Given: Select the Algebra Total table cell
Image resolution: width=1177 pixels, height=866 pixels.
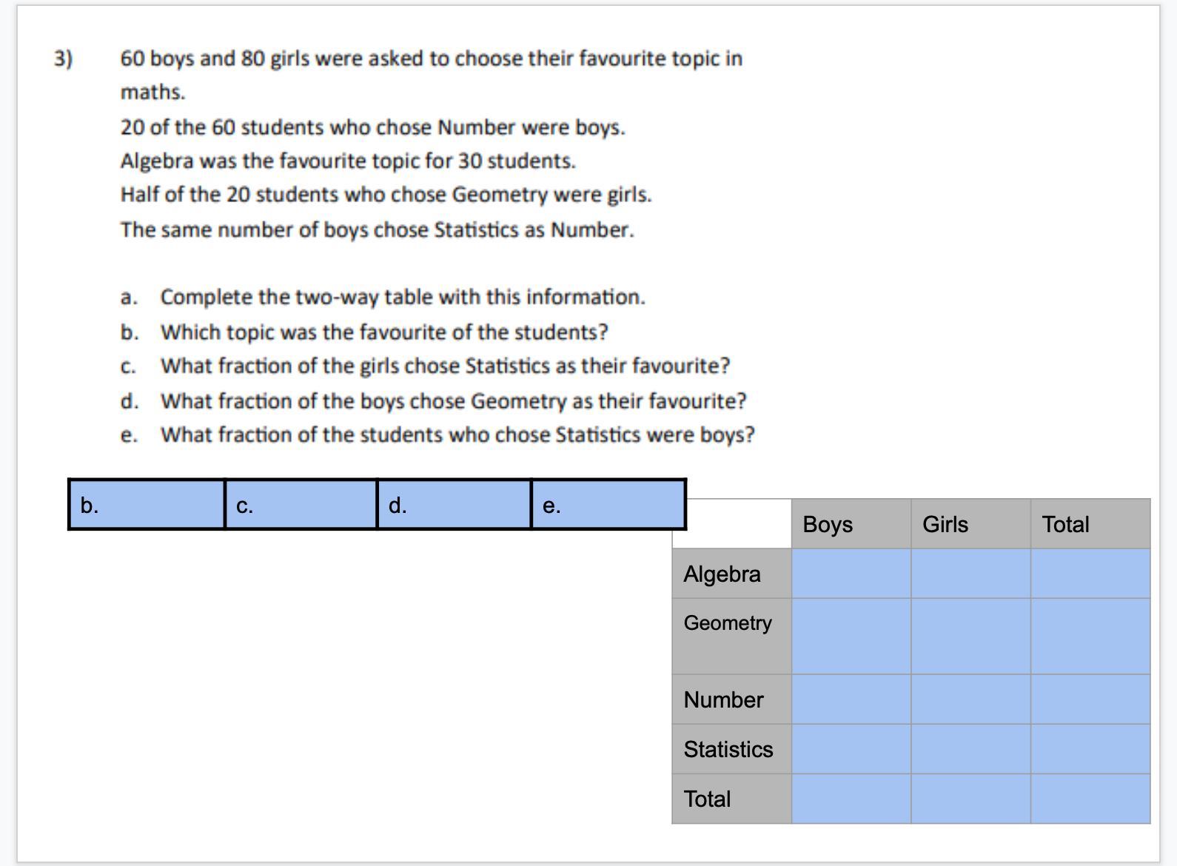Looking at the screenshot, I should 1090,574.
